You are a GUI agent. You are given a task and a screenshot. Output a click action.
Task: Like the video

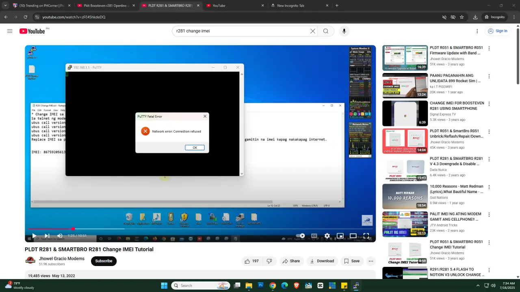coord(252,261)
